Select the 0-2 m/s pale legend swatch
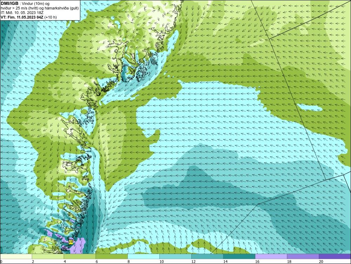351x264 pixels. 16,256
